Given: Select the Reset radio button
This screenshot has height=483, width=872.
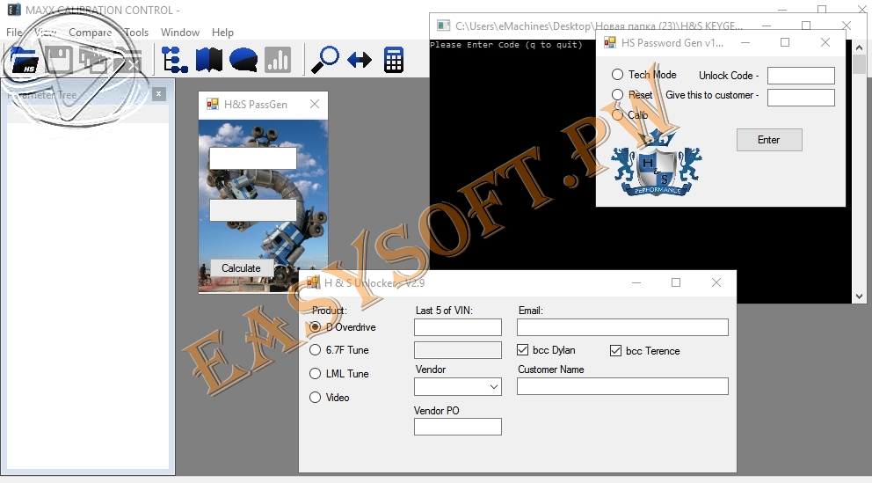Looking at the screenshot, I should point(617,95).
